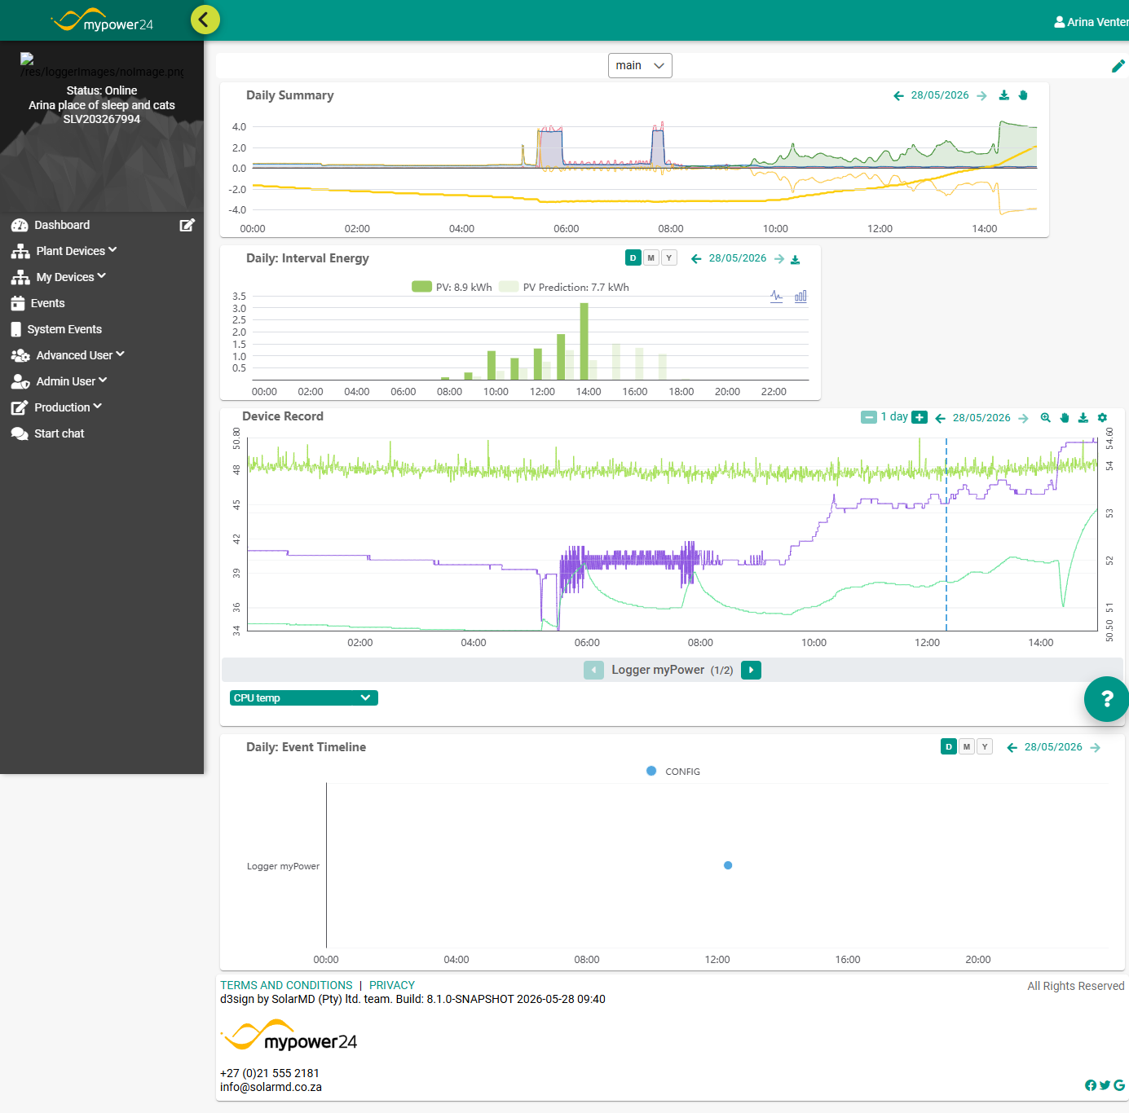Open the Twitter icon in footer
Viewport: 1129px width, 1113px height.
coord(1105,1085)
